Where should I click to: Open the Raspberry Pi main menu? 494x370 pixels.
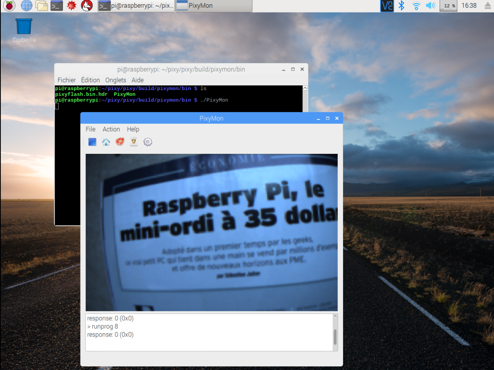[9, 5]
